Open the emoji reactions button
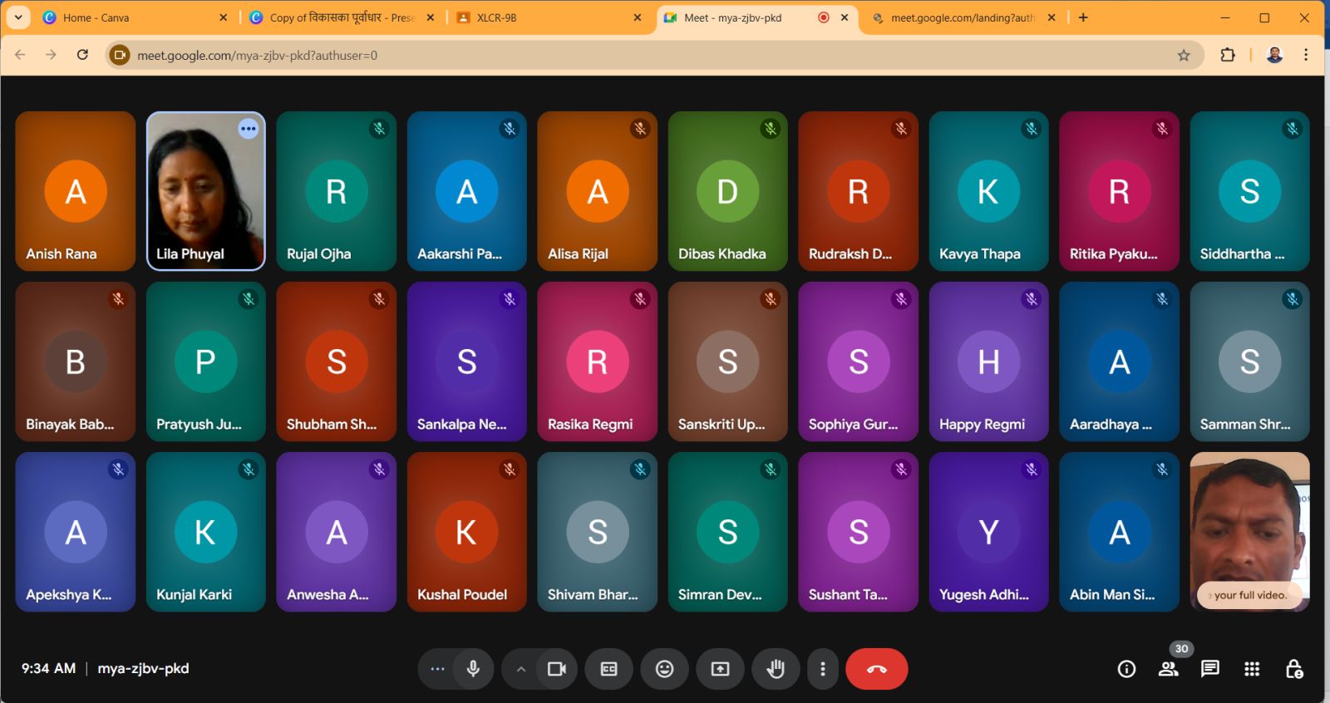This screenshot has height=703, width=1330. (x=664, y=669)
